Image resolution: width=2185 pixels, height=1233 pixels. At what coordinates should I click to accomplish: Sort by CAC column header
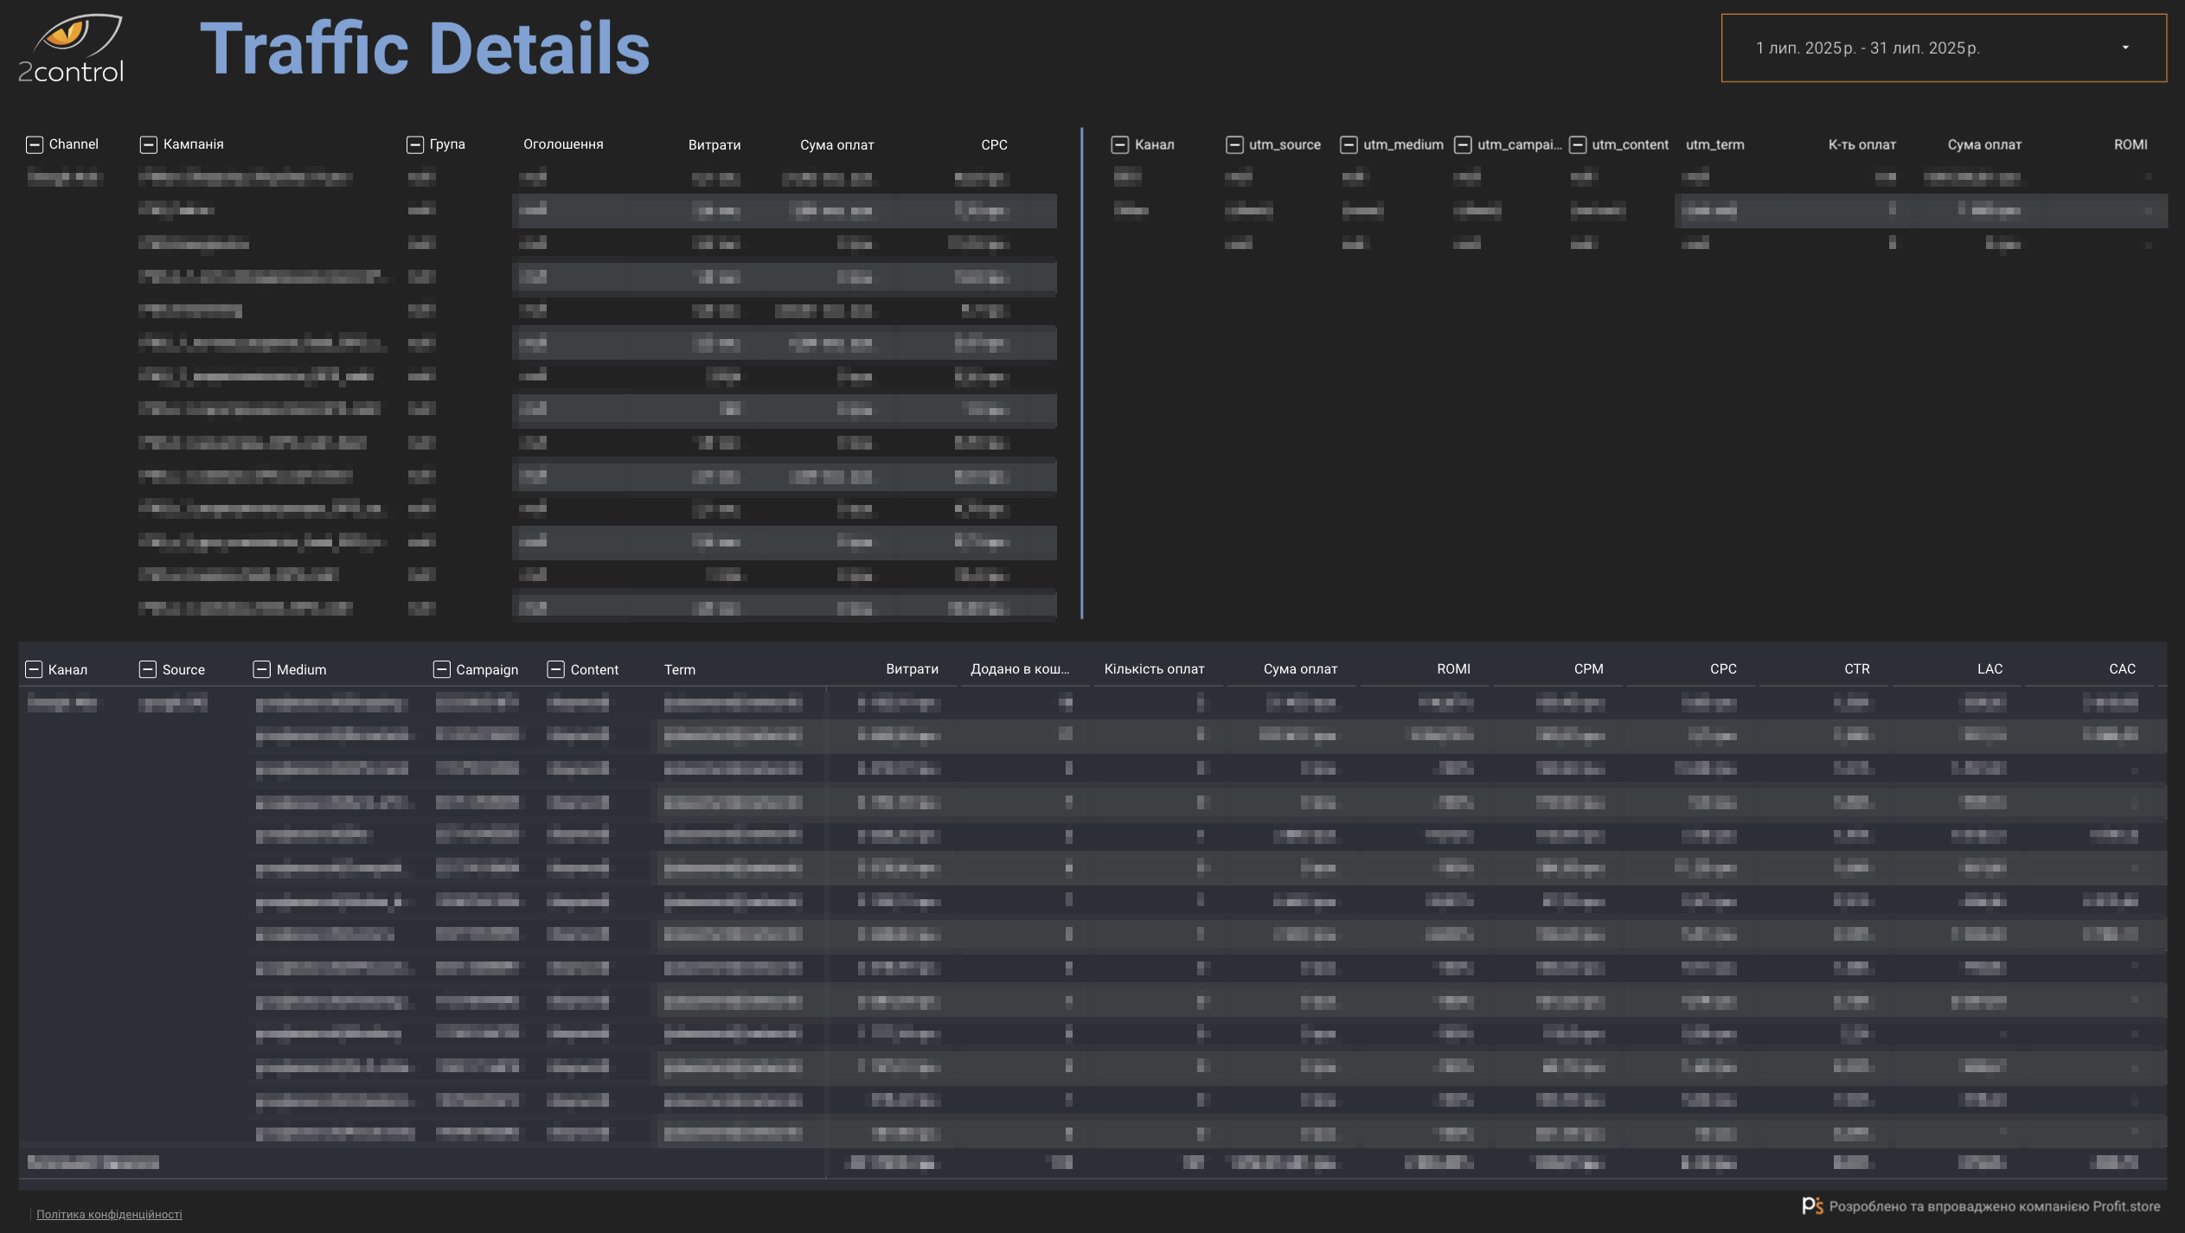click(x=2122, y=669)
